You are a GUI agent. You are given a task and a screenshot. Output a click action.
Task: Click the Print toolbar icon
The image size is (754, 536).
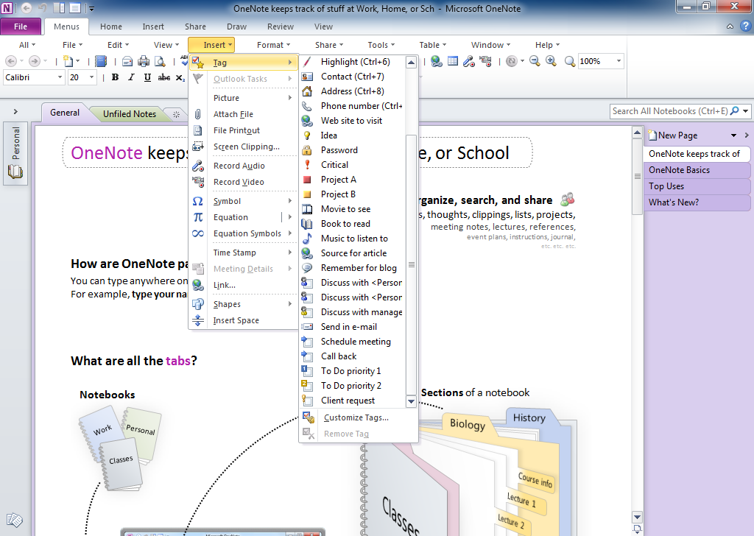(x=144, y=61)
